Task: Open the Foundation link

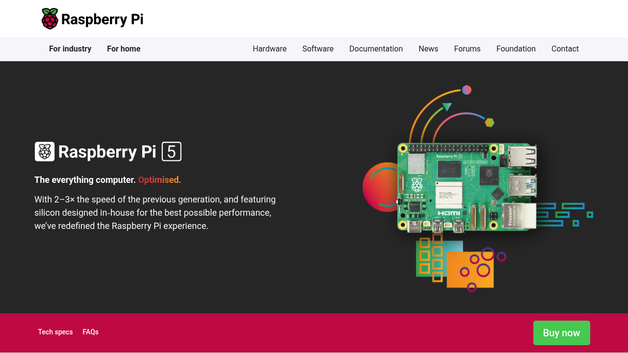Action: [x=516, y=49]
